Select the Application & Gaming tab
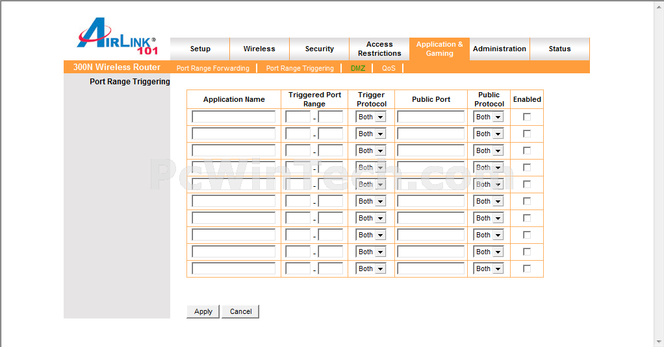Viewport: 664px width, 347px height. point(440,49)
